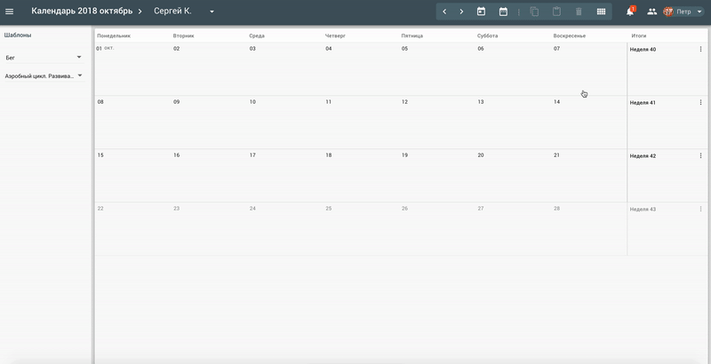Click the Календарь 2018 октябрь breadcrumb

[x=82, y=12]
